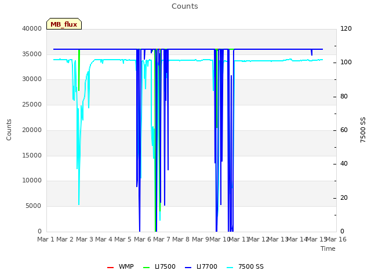Click the Mar 12 date tick

click(259, 239)
